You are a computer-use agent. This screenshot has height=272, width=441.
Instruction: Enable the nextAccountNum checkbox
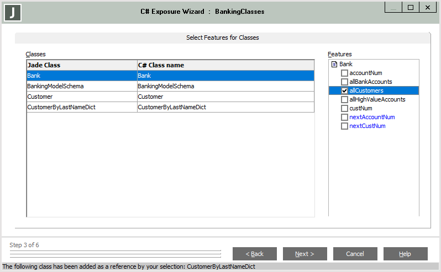(x=344, y=118)
